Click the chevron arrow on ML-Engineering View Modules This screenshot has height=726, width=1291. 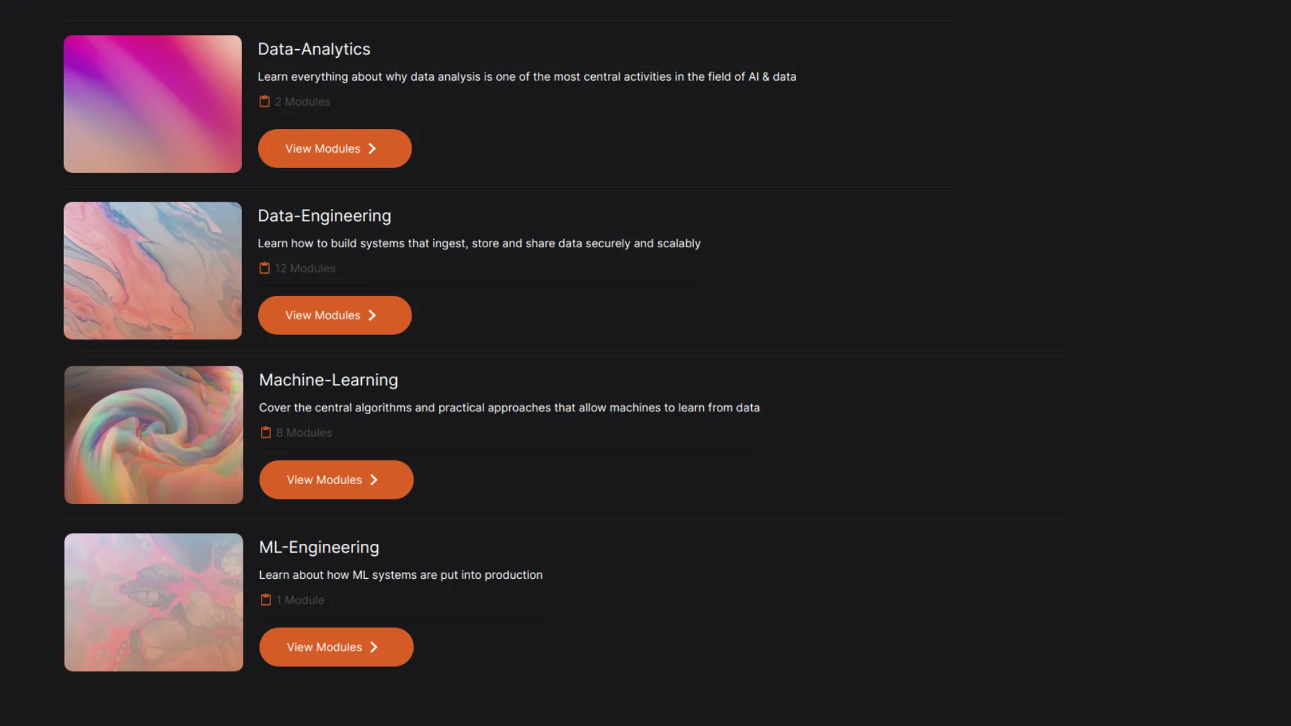(375, 647)
